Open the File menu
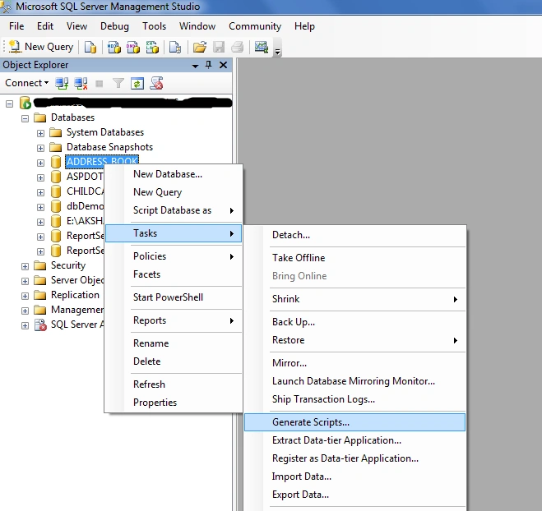Image resolution: width=542 pixels, height=511 pixels. tap(16, 26)
